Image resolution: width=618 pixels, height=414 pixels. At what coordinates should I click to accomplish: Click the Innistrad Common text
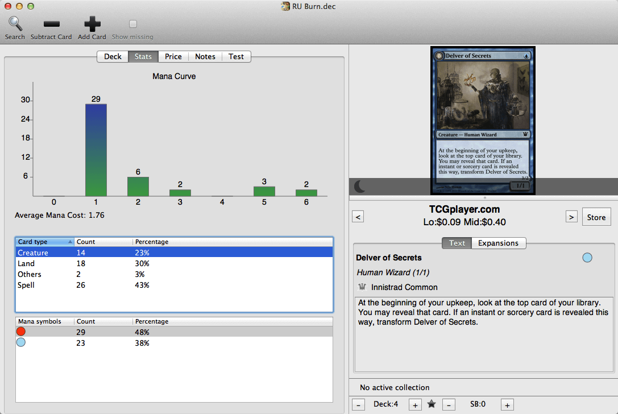click(x=404, y=287)
